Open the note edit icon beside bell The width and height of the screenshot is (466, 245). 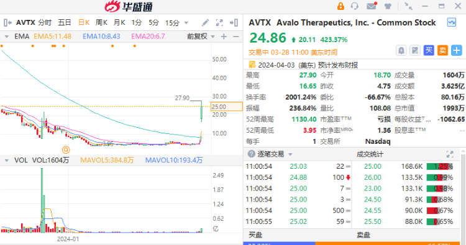pos(415,50)
